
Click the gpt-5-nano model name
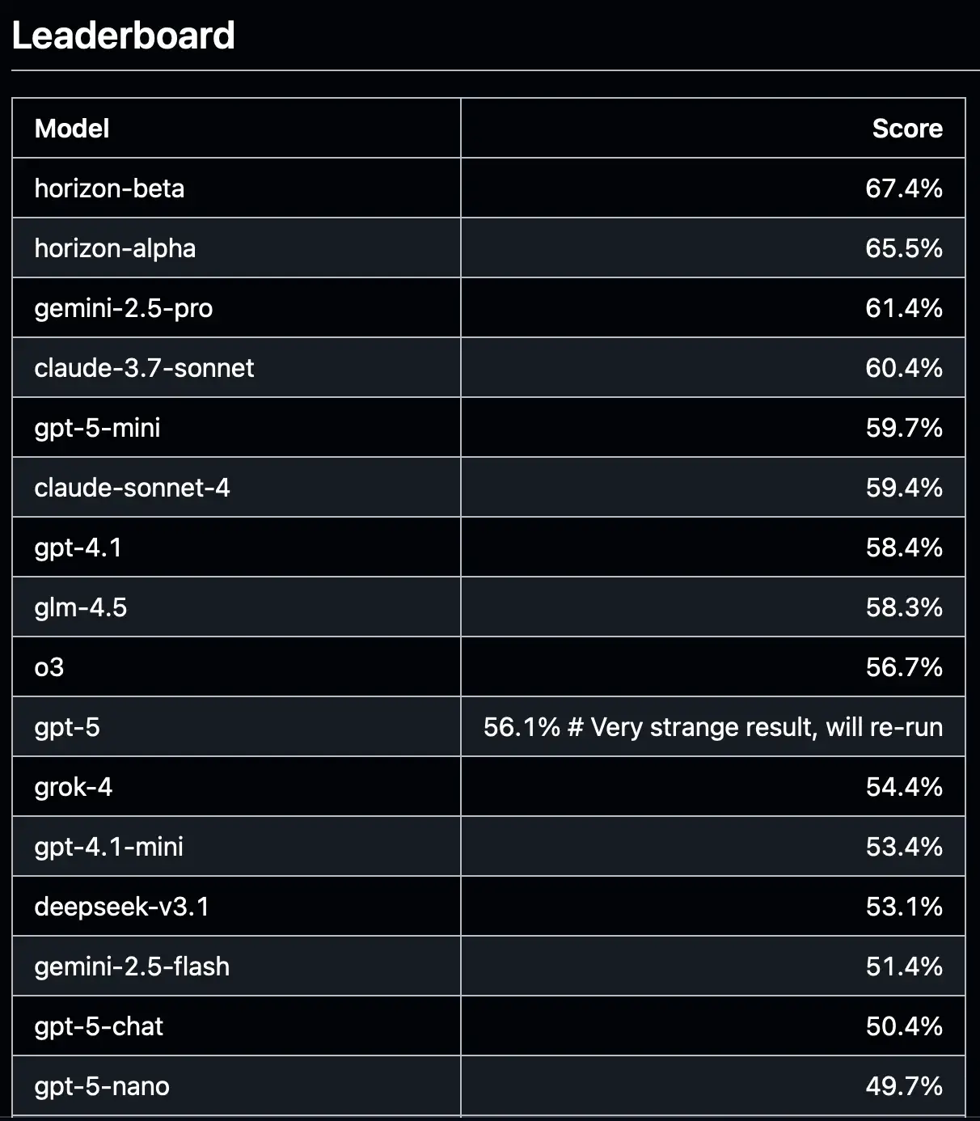(102, 1086)
